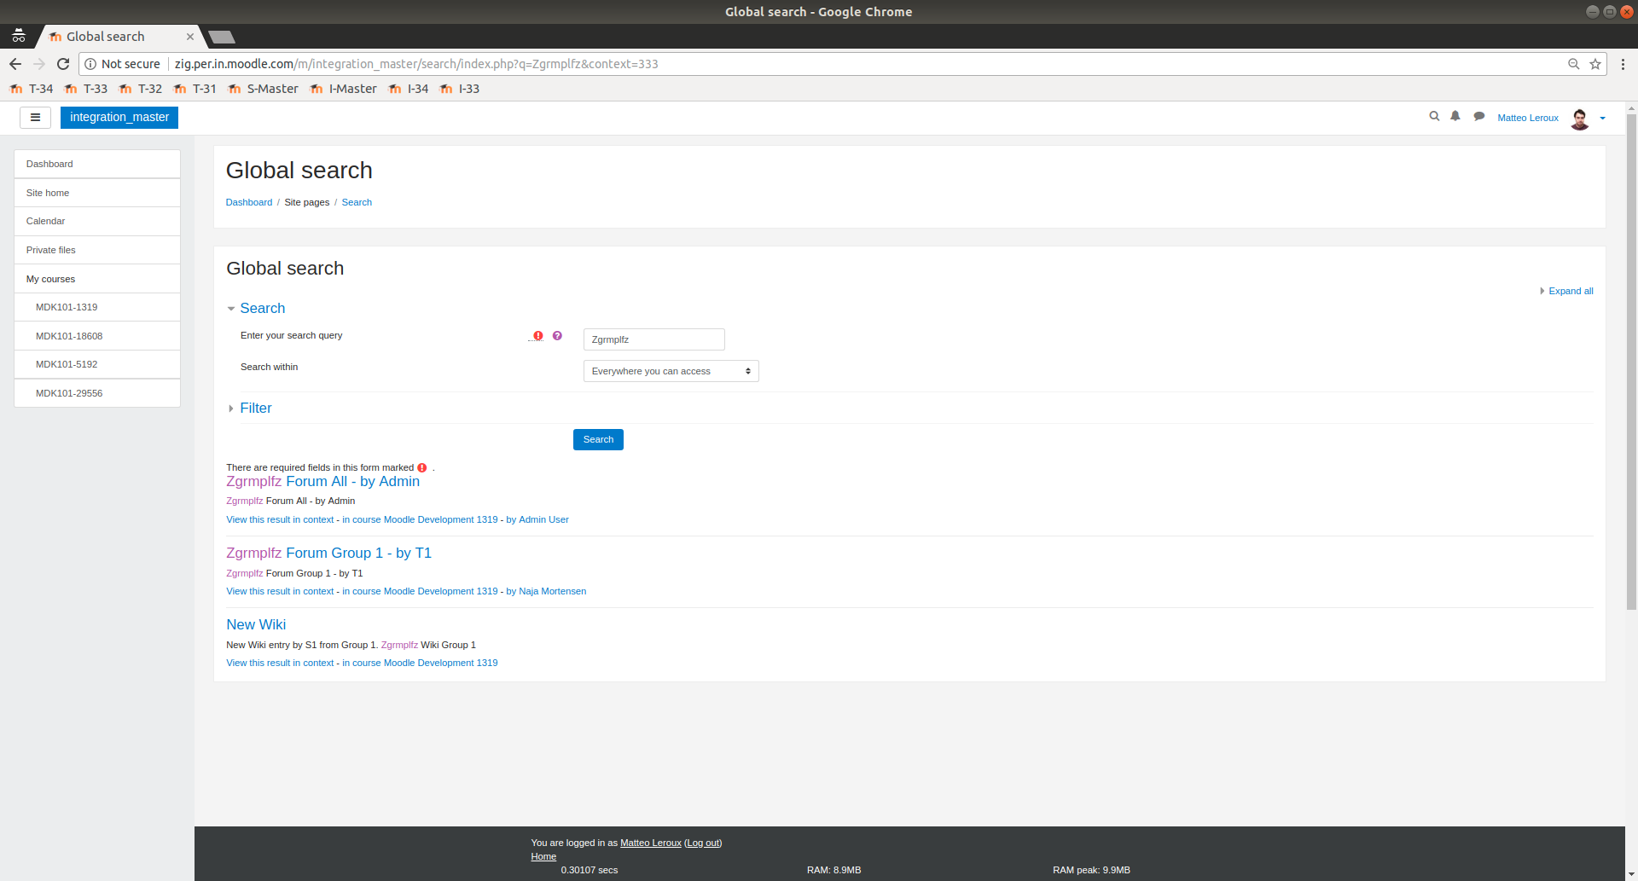
Task: Go to integration_master site home
Action: point(119,118)
